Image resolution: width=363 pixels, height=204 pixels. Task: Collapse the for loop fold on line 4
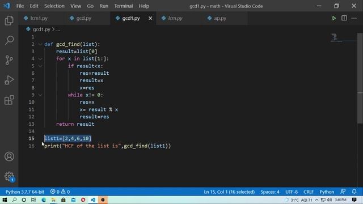[x=40, y=59]
